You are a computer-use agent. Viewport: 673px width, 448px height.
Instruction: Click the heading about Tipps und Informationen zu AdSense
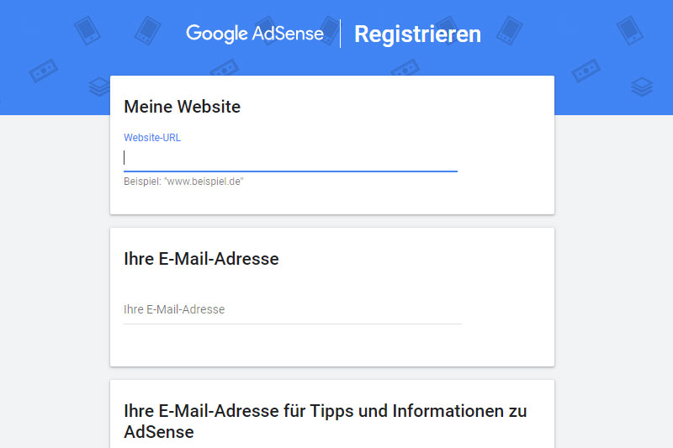325,421
